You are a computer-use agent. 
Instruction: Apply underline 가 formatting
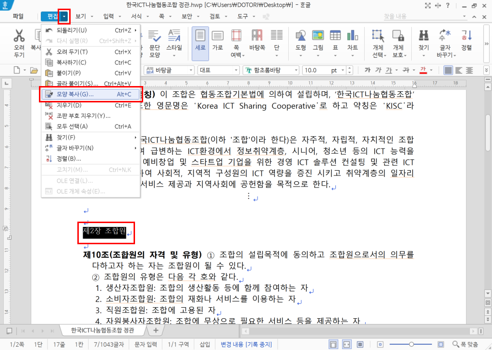click(389, 70)
